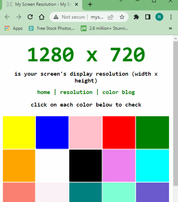Image resolution: width=178 pixels, height=202 pixels.
Task: Open the Extensions puzzle menu
Action: pos(136,17)
